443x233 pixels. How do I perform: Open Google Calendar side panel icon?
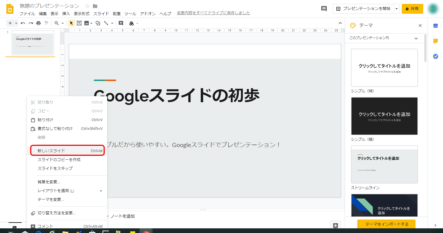pyautogui.click(x=435, y=26)
